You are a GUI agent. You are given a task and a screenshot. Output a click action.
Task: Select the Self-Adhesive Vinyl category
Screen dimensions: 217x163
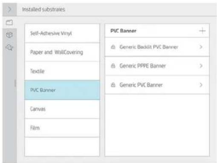pyautogui.click(x=62, y=33)
